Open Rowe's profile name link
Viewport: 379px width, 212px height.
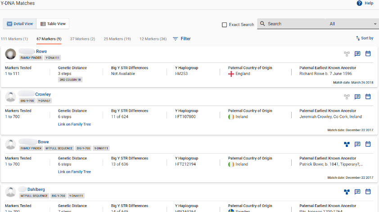click(x=41, y=51)
